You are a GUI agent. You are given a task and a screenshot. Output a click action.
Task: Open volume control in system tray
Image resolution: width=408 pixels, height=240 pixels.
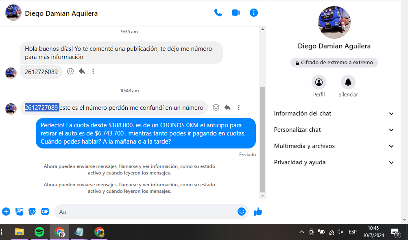340,232
